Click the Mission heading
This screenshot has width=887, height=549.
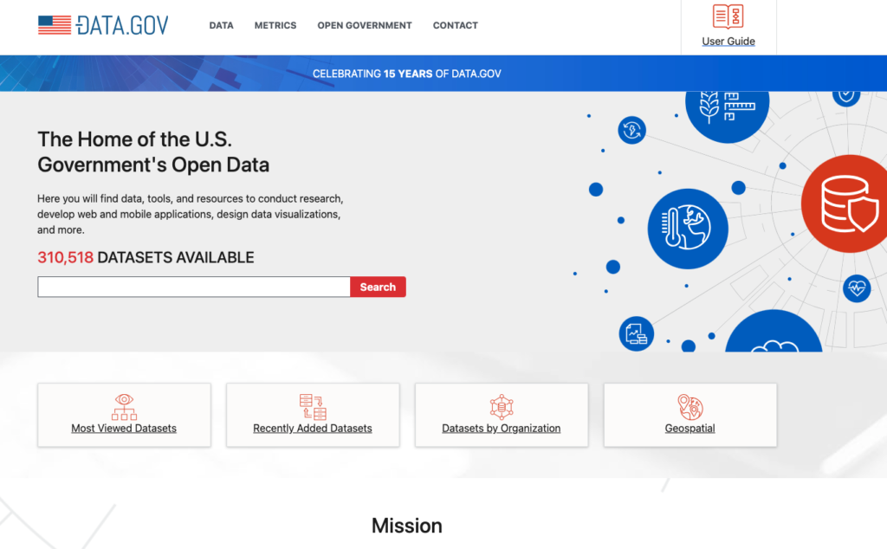pyautogui.click(x=407, y=526)
